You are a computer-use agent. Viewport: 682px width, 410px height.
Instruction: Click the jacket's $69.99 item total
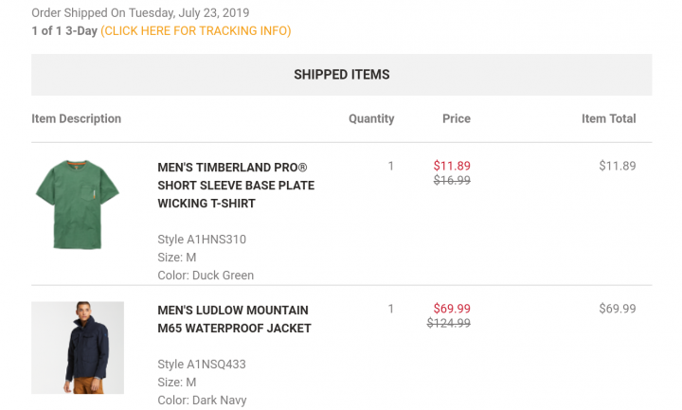[618, 309]
